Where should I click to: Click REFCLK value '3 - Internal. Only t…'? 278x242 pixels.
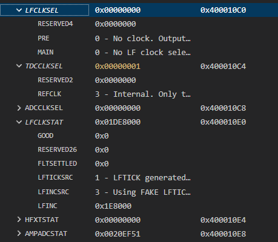143,94
